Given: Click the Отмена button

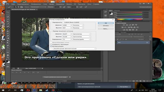Looking at the screenshot, I should pos(106,26).
